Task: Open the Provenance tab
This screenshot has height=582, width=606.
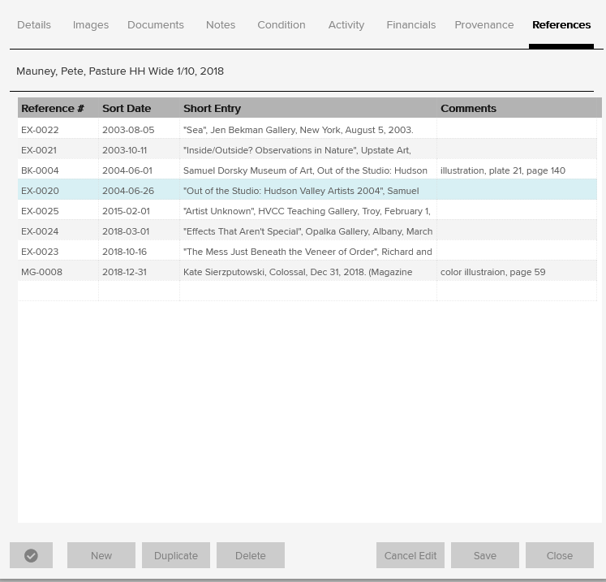Action: (x=484, y=25)
